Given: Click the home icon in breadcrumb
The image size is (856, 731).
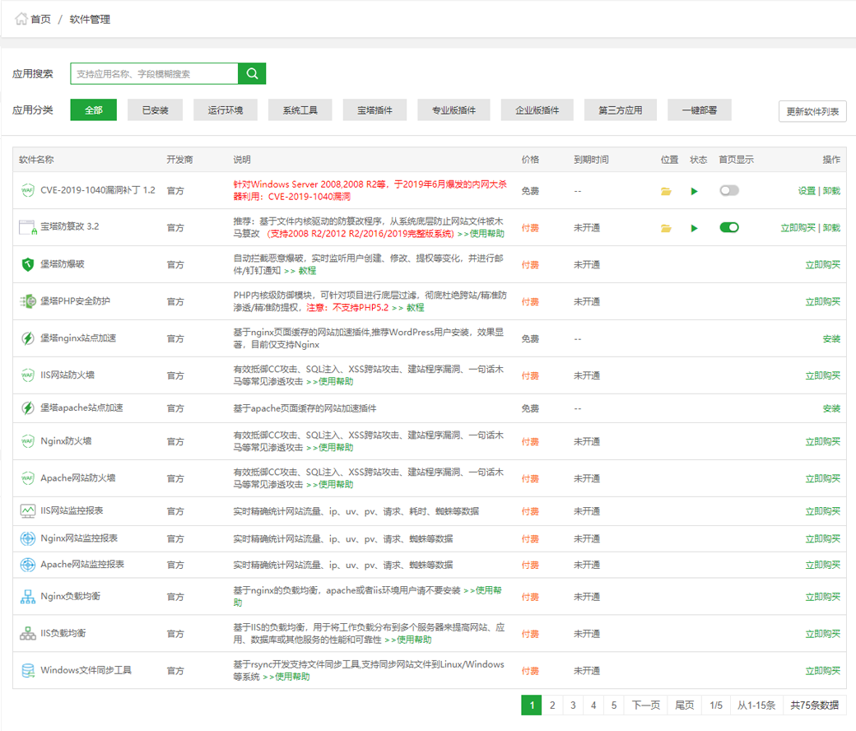Looking at the screenshot, I should (x=21, y=19).
